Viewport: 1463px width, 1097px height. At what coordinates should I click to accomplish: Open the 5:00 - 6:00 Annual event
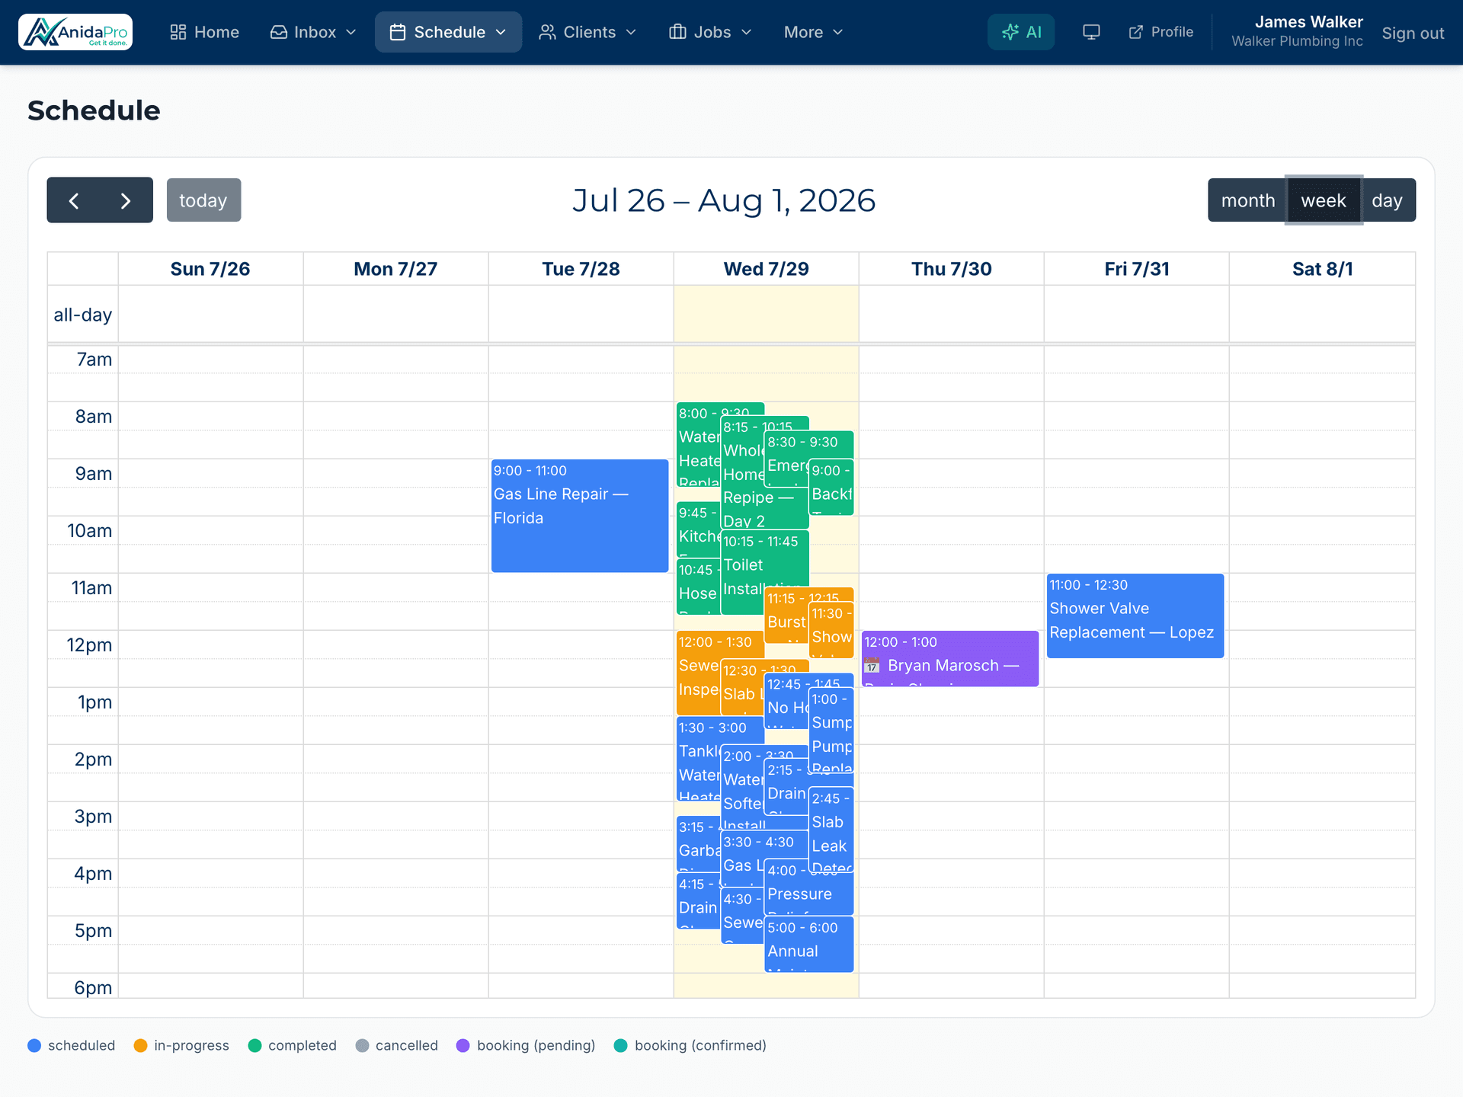[808, 945]
